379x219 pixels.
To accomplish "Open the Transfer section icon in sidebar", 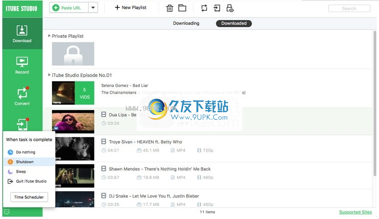I will pyautogui.click(x=22, y=124).
